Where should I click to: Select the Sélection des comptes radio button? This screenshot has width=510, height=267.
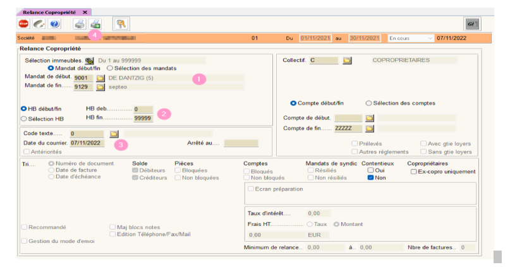368,103
